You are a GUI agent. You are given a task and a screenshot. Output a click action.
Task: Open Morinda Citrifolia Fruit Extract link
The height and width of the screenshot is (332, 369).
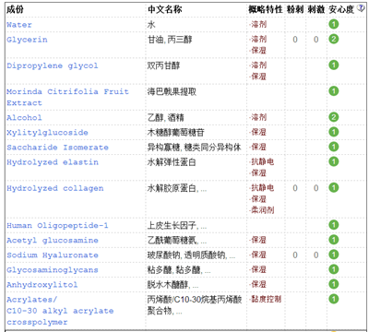pyautogui.click(x=67, y=97)
